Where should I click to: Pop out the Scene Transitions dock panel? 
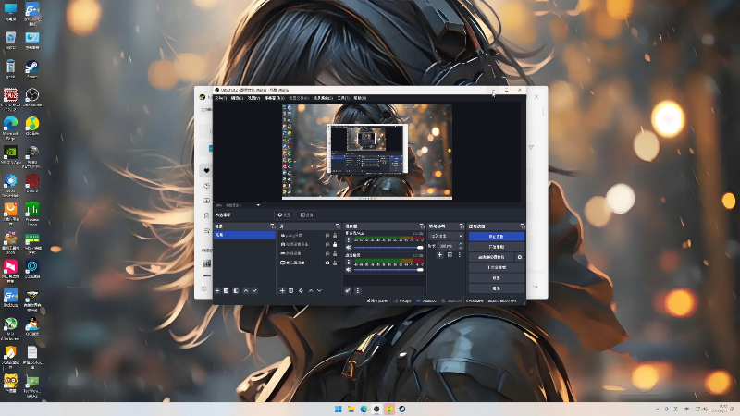point(462,226)
